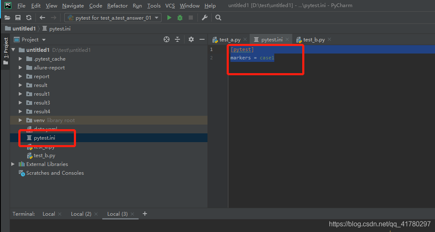Open the Navigate menu
This screenshot has height=232, width=435.
[x=73, y=5]
